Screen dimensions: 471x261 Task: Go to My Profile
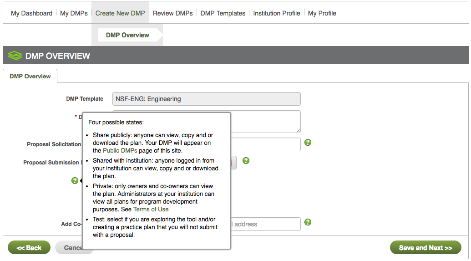point(322,13)
